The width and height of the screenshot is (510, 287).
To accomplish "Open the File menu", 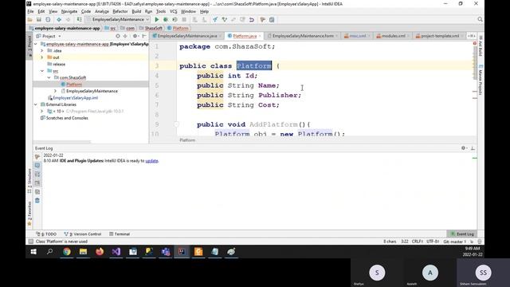I will pos(30,11).
